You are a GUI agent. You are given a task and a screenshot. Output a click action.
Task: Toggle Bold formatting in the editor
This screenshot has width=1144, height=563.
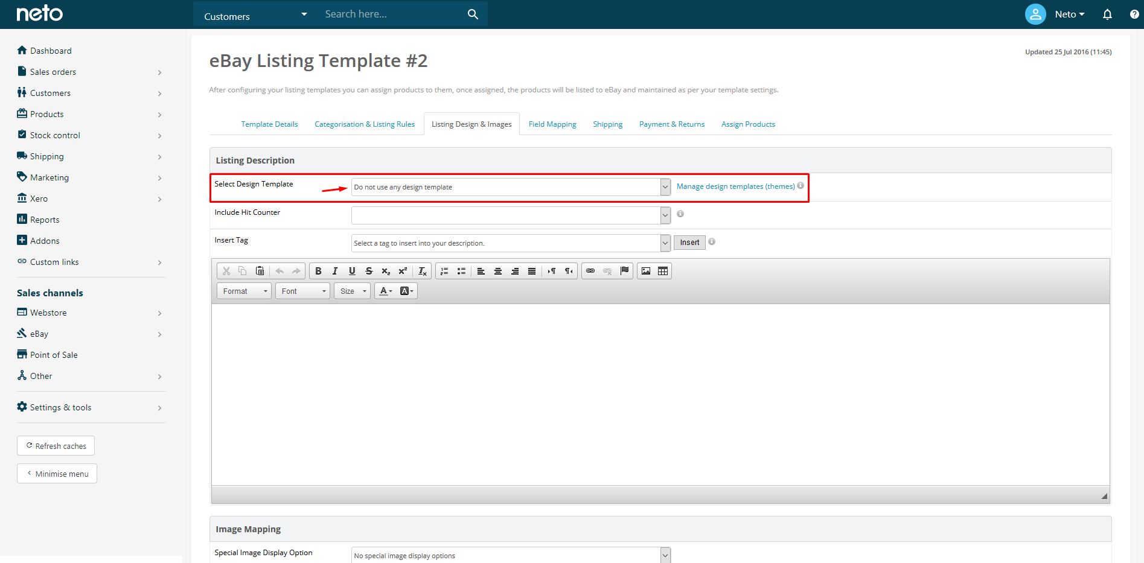coord(318,271)
